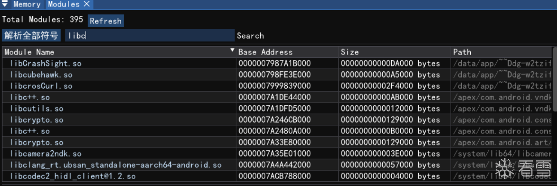557x186 pixels.
Task: Close the Modules tab with its X
Action: [87, 4]
